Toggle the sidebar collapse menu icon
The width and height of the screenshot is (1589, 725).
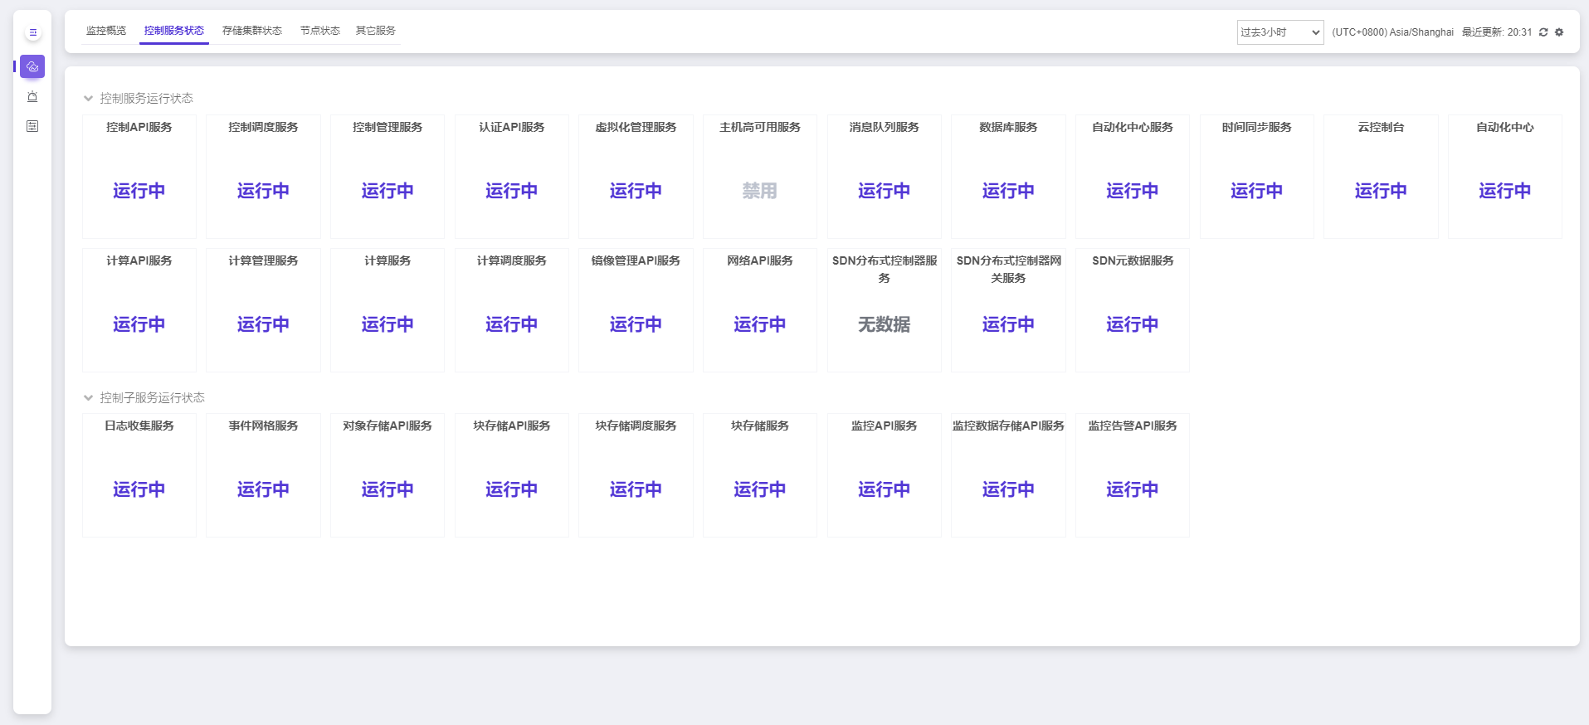coord(32,33)
